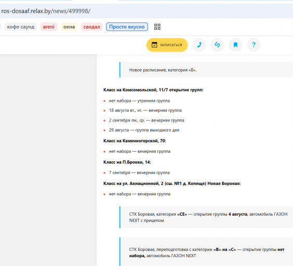Open the bookmarks grid icon
Image resolution: width=293 pixels, height=266 pixels.
[x=157, y=26]
